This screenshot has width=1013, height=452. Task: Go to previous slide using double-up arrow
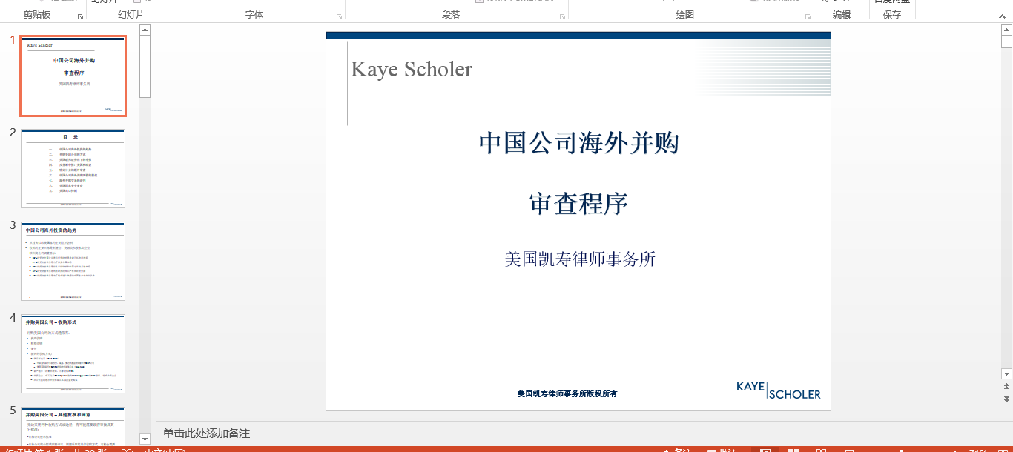[x=1006, y=386]
